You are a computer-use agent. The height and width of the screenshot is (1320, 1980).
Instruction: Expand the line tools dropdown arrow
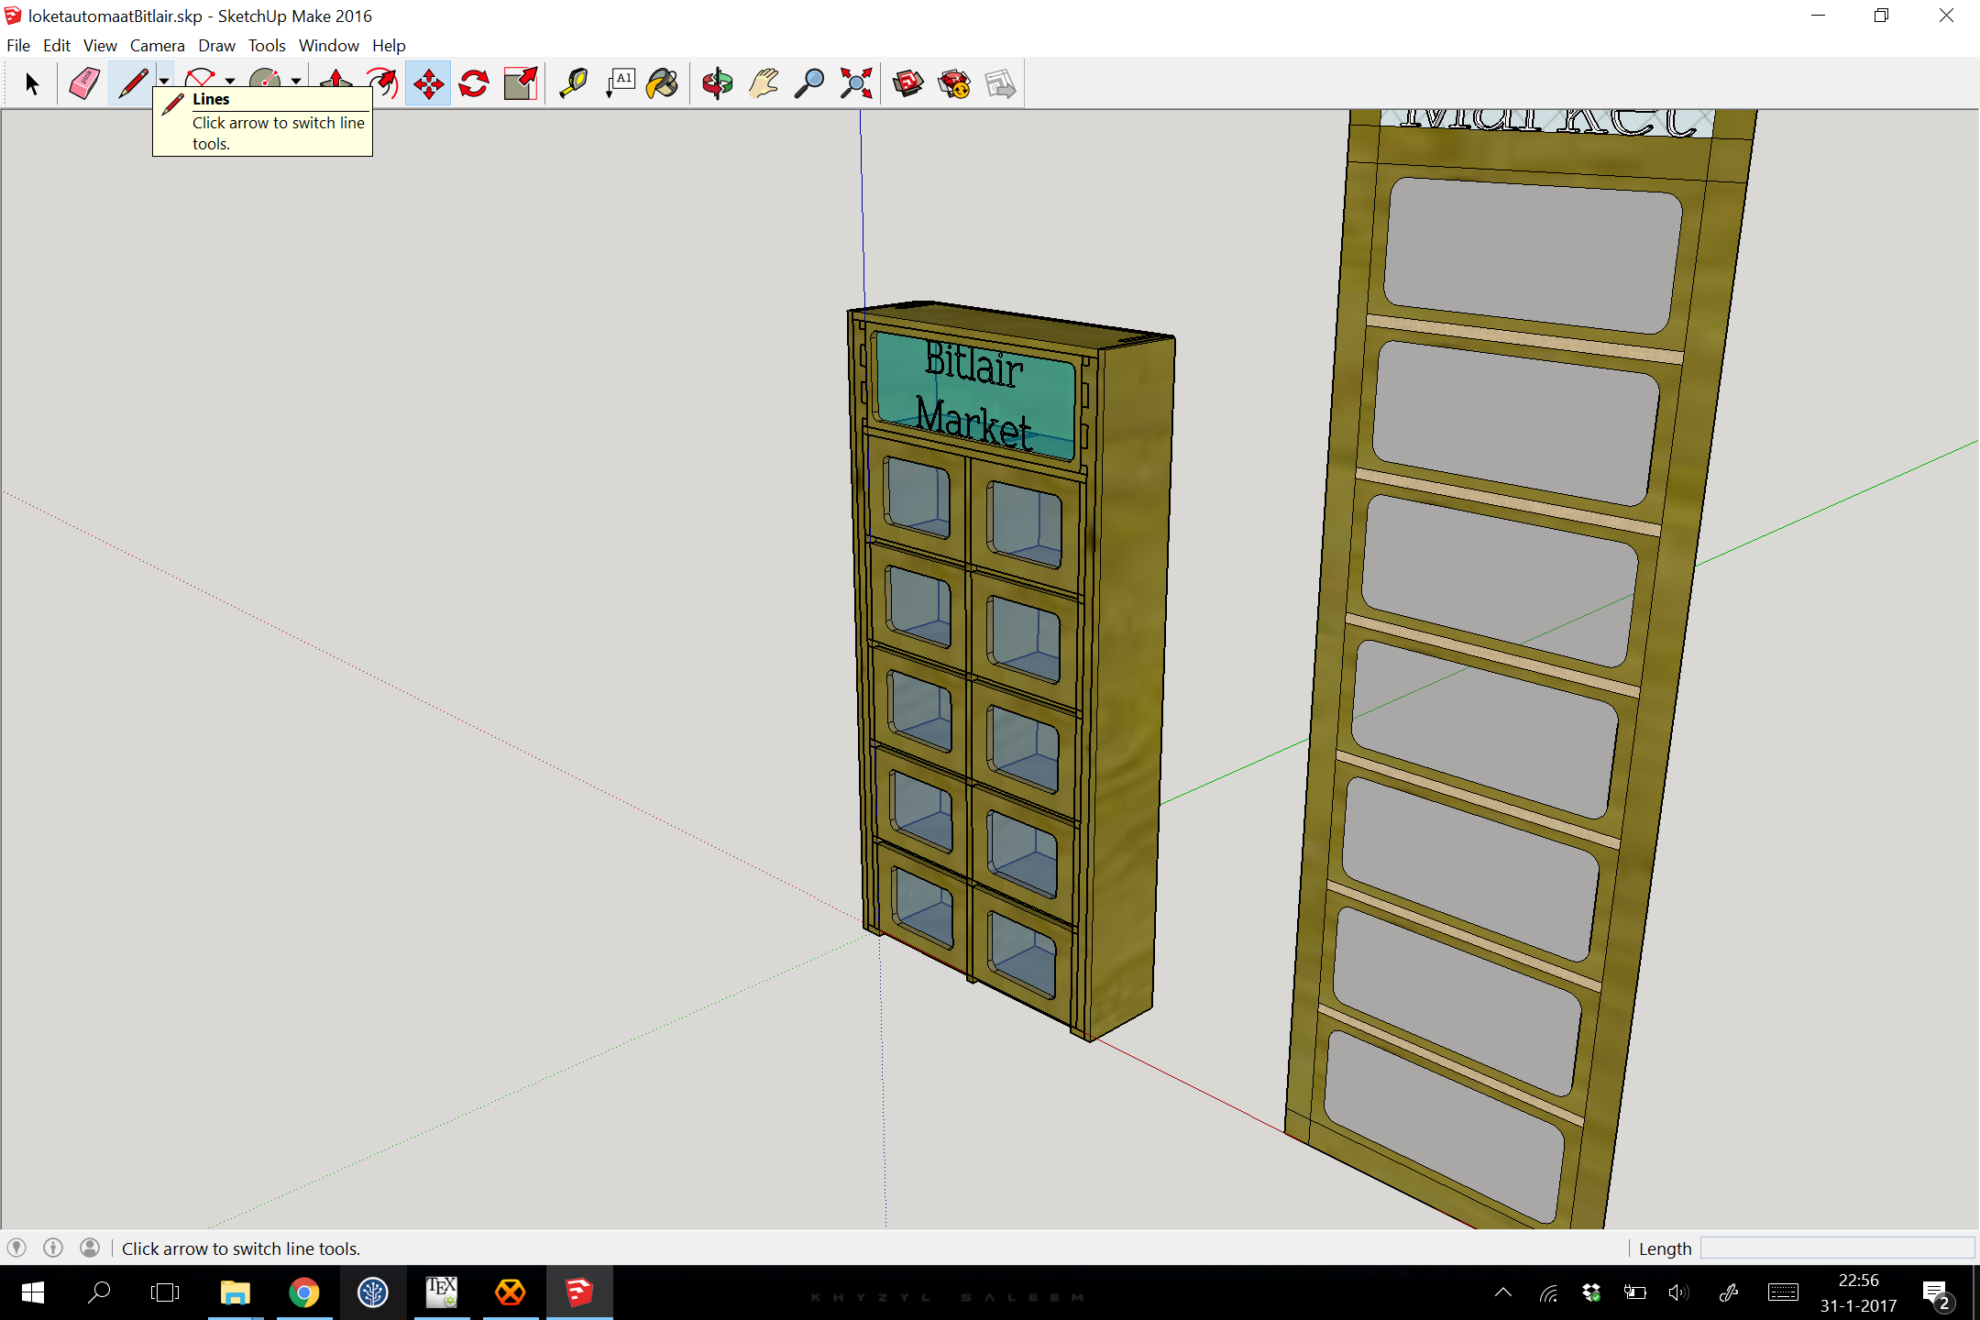(164, 81)
